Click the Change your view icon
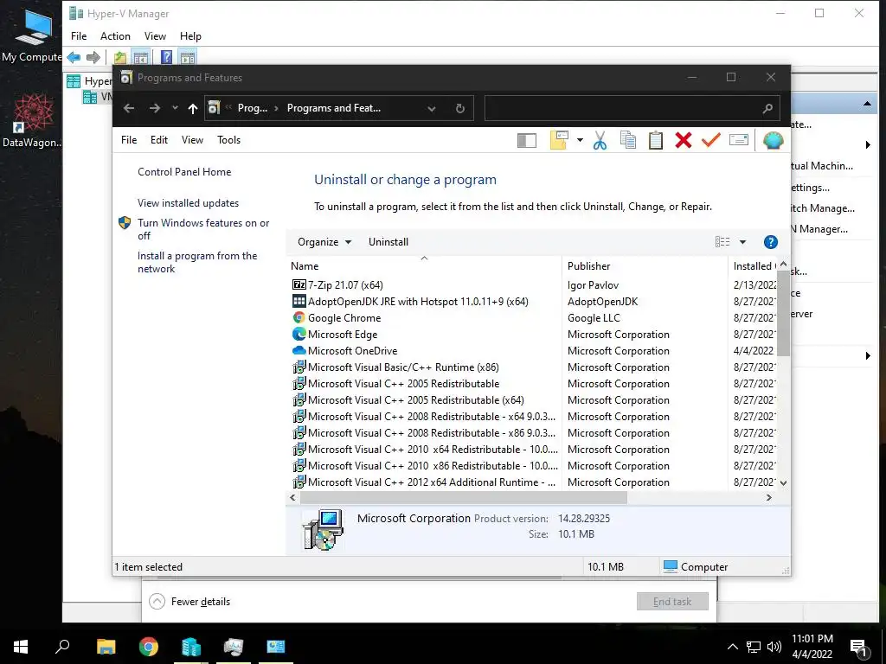The height and width of the screenshot is (664, 886). [722, 242]
